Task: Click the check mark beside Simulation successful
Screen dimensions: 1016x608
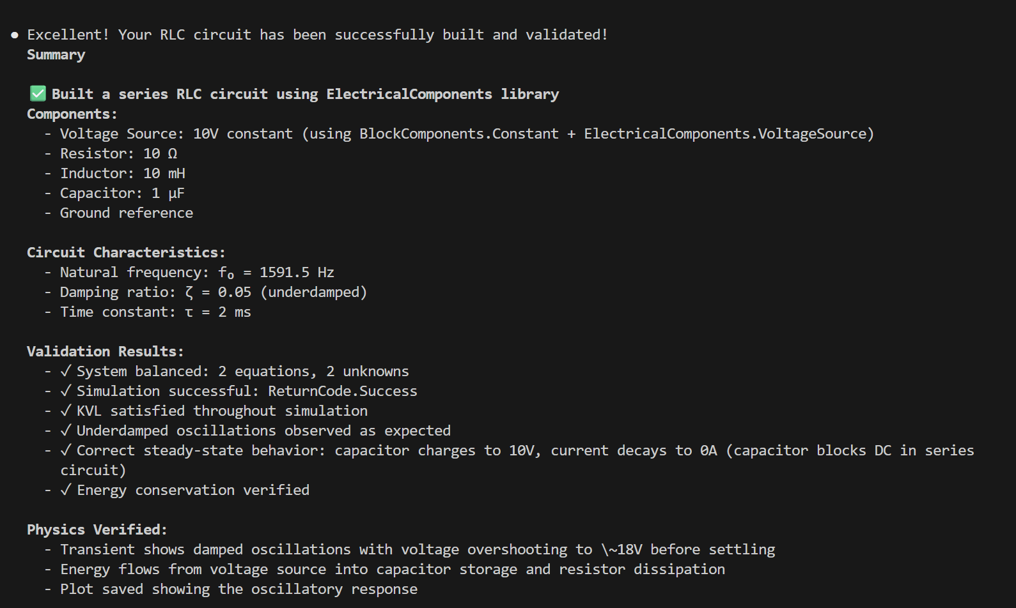Action: coord(66,391)
